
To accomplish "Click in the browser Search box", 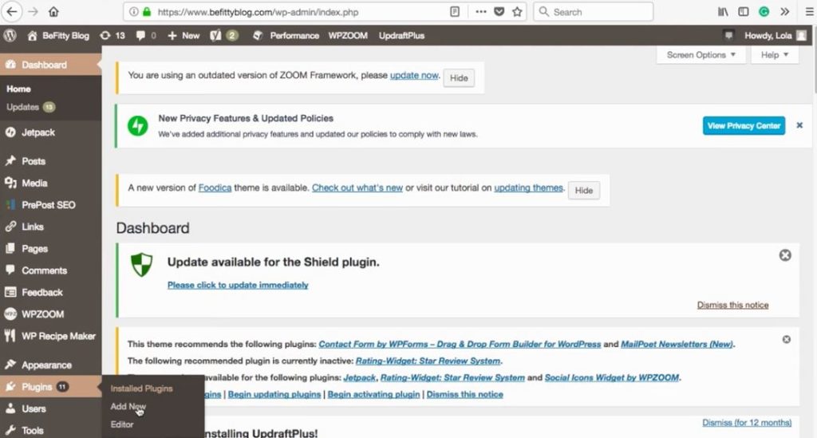I will (x=593, y=11).
